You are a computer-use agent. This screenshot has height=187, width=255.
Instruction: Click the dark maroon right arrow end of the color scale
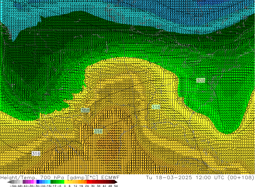point(116,182)
